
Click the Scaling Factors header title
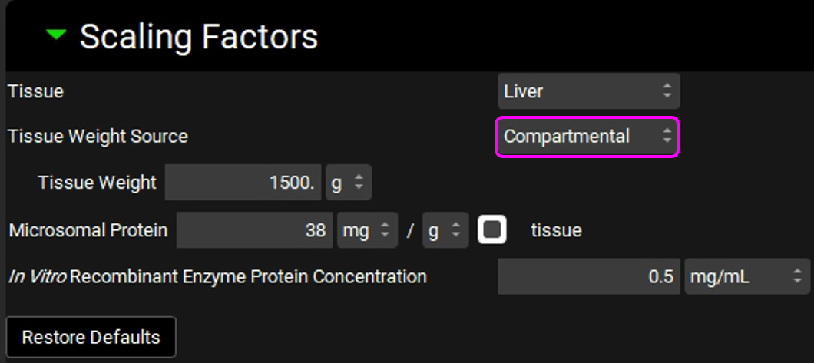point(198,37)
